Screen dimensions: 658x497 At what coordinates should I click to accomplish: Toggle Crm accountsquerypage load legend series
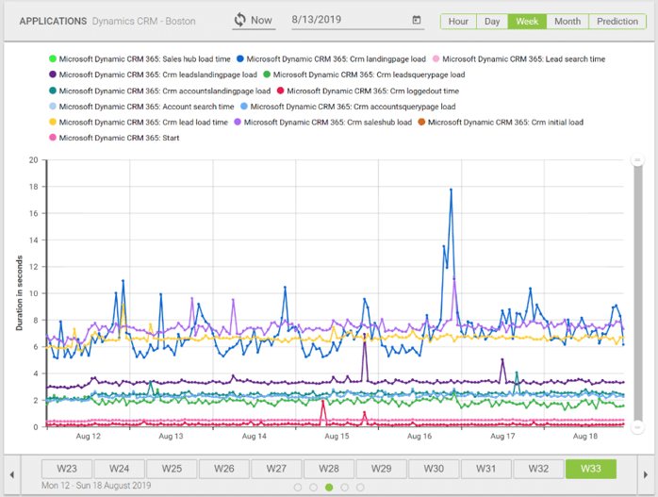pos(348,107)
